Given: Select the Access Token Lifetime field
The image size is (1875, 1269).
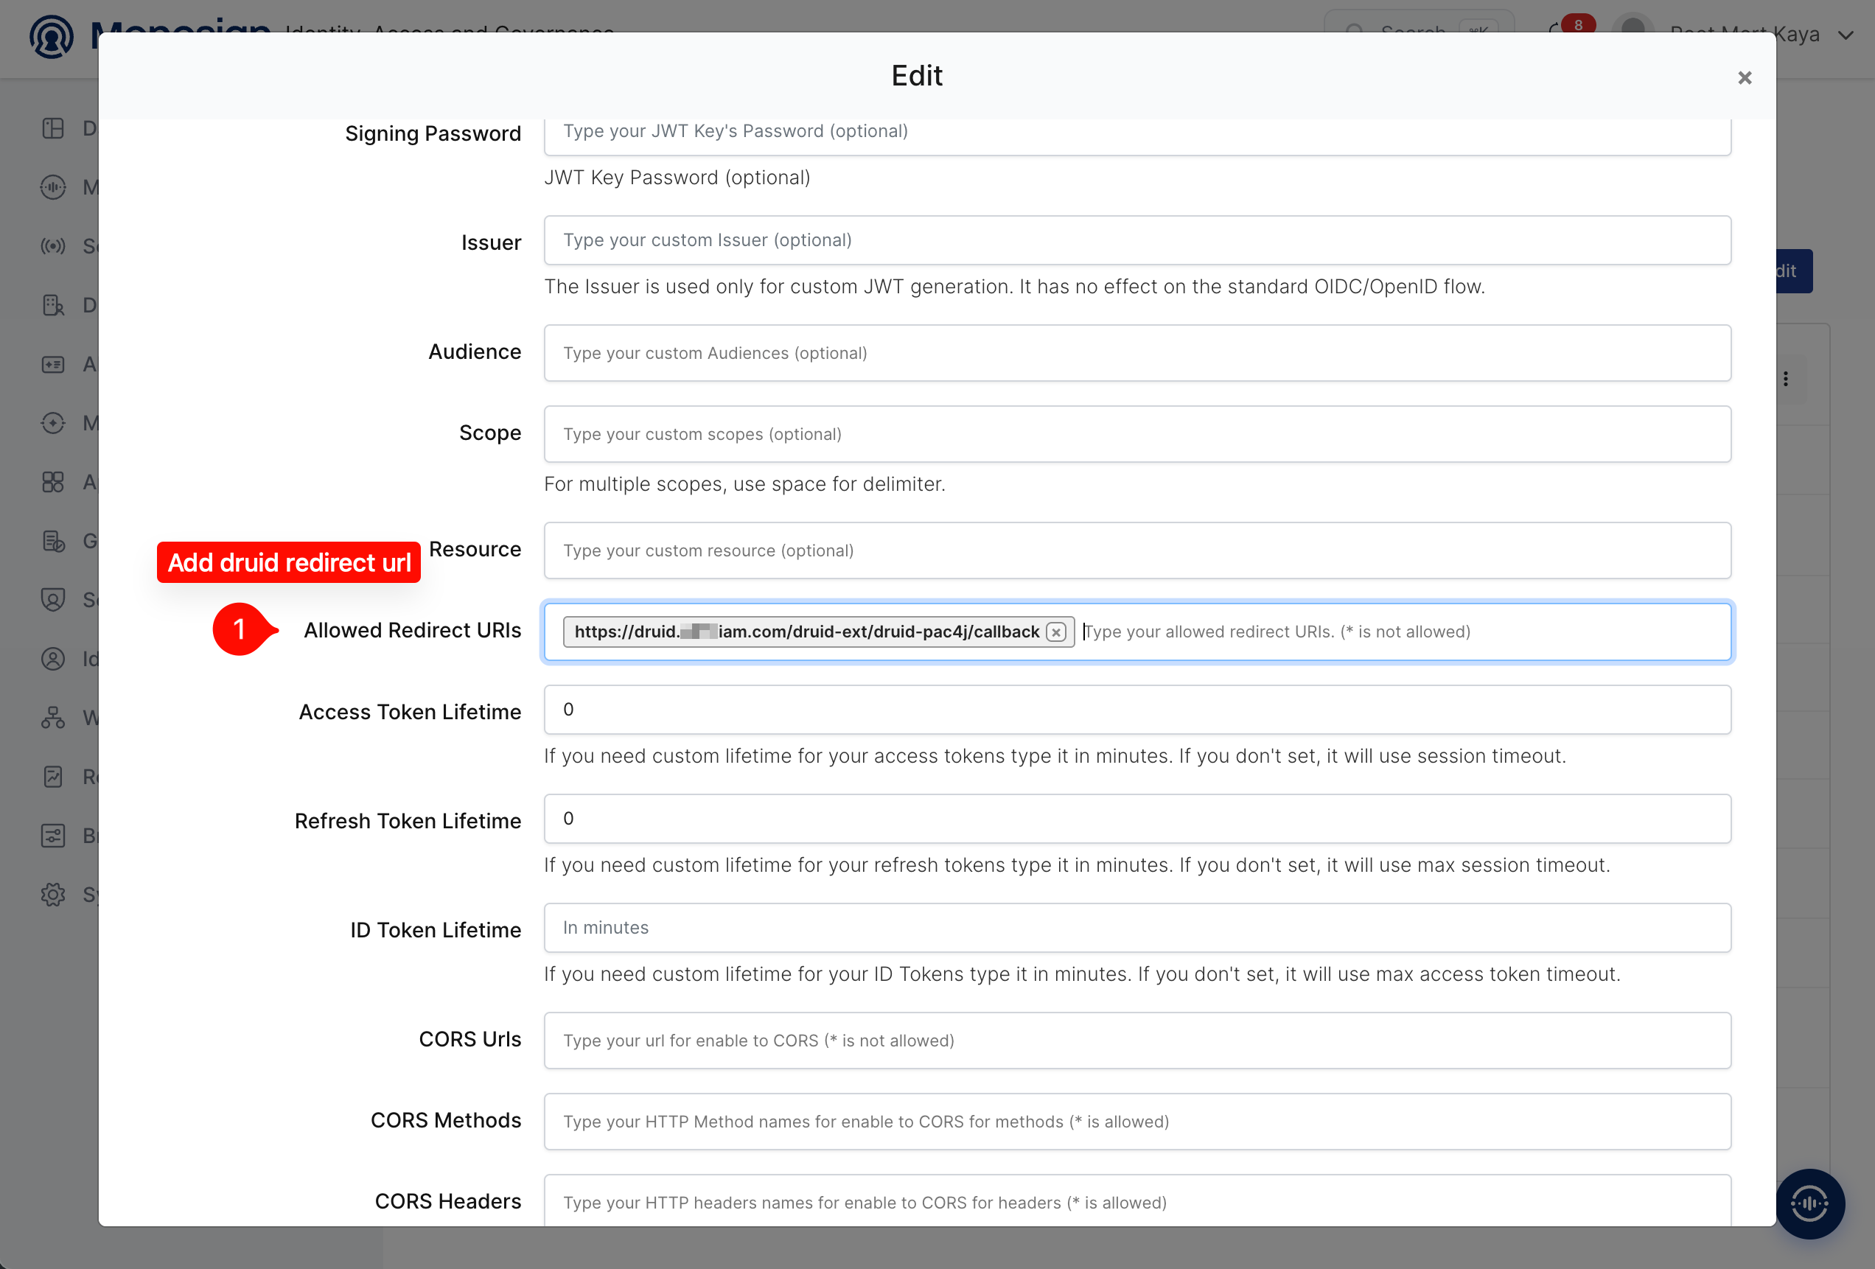Looking at the screenshot, I should click(x=1136, y=710).
